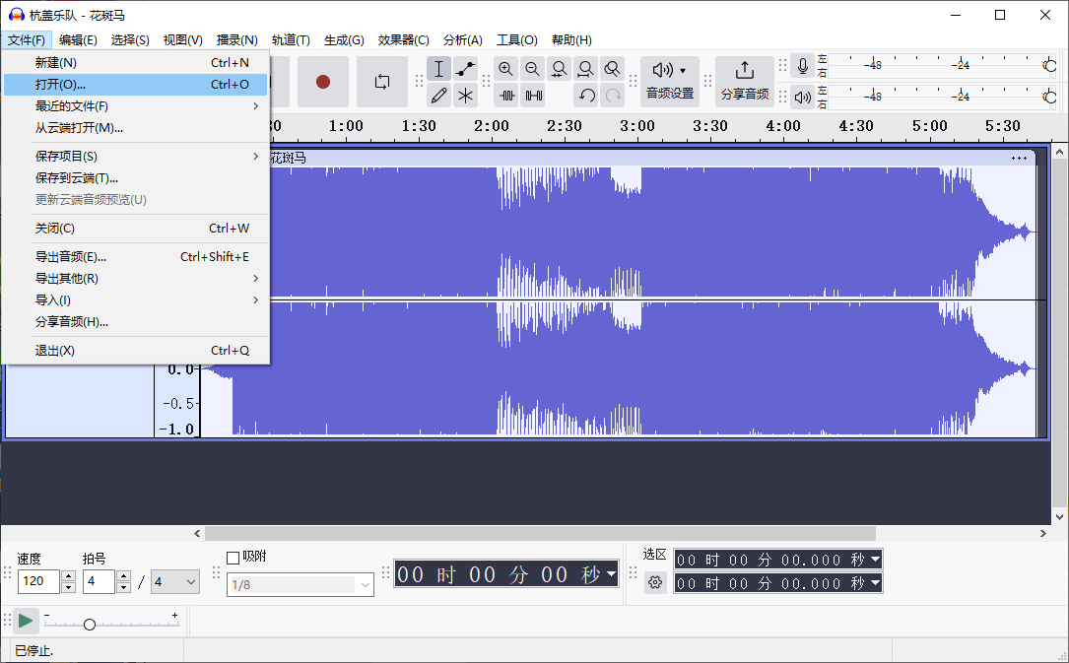
Task: Open the time display format dropdown
Action: [610, 574]
